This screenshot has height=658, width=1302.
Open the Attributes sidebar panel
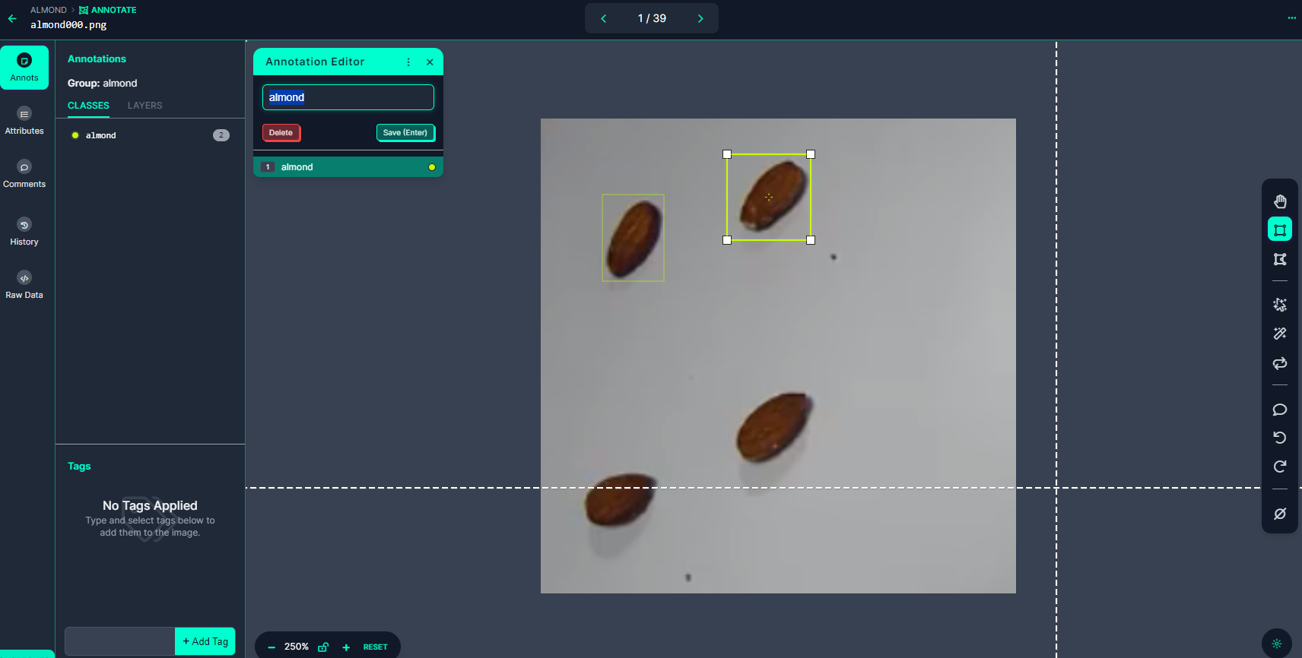point(24,121)
